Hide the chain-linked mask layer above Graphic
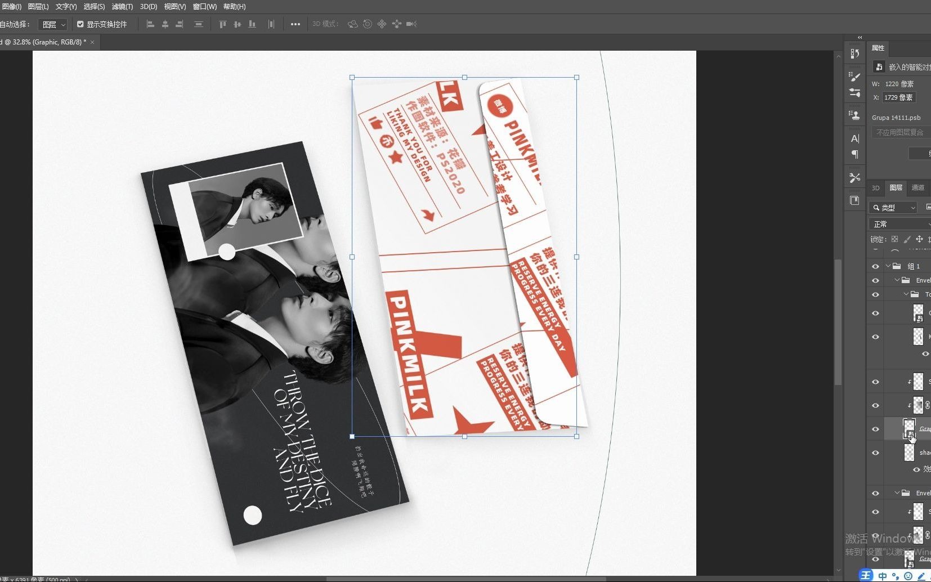 pyautogui.click(x=875, y=405)
